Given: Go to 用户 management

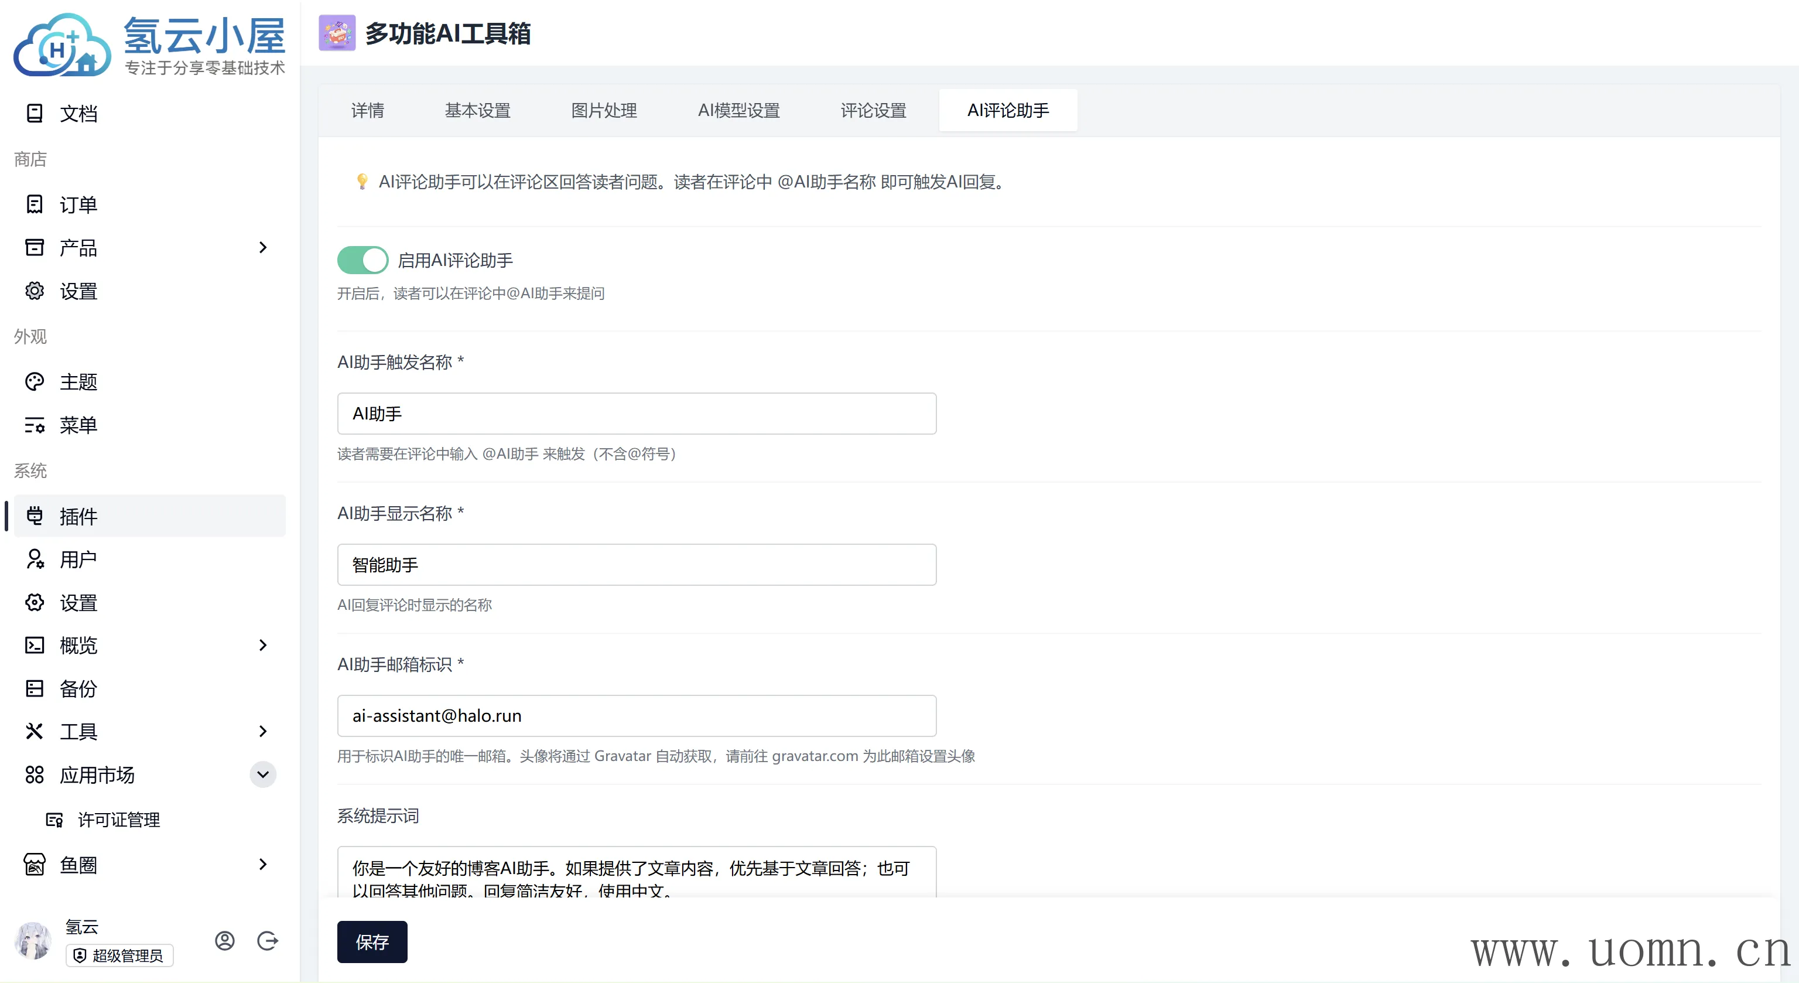Looking at the screenshot, I should click(x=78, y=559).
